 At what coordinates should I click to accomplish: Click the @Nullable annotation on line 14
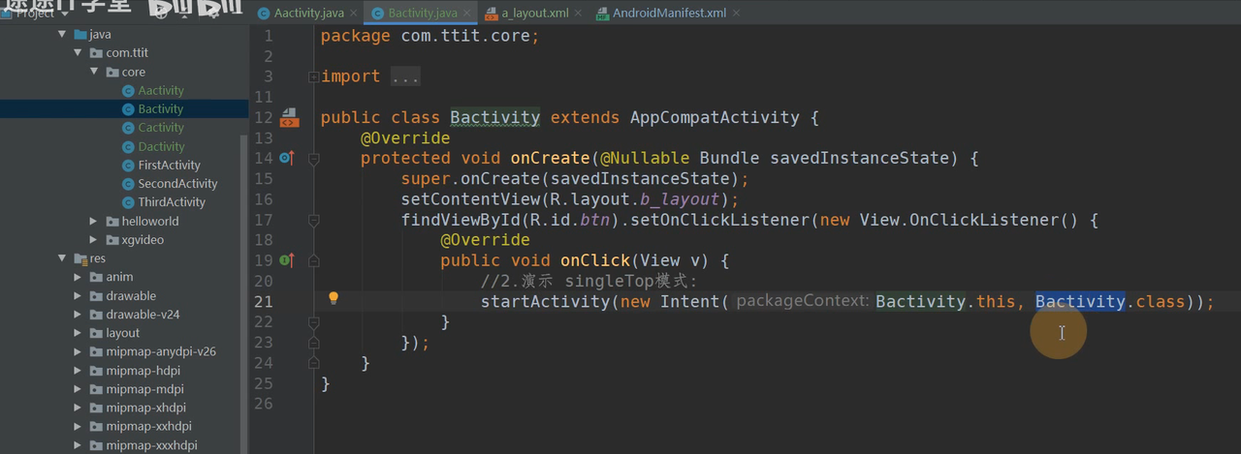pyautogui.click(x=645, y=158)
